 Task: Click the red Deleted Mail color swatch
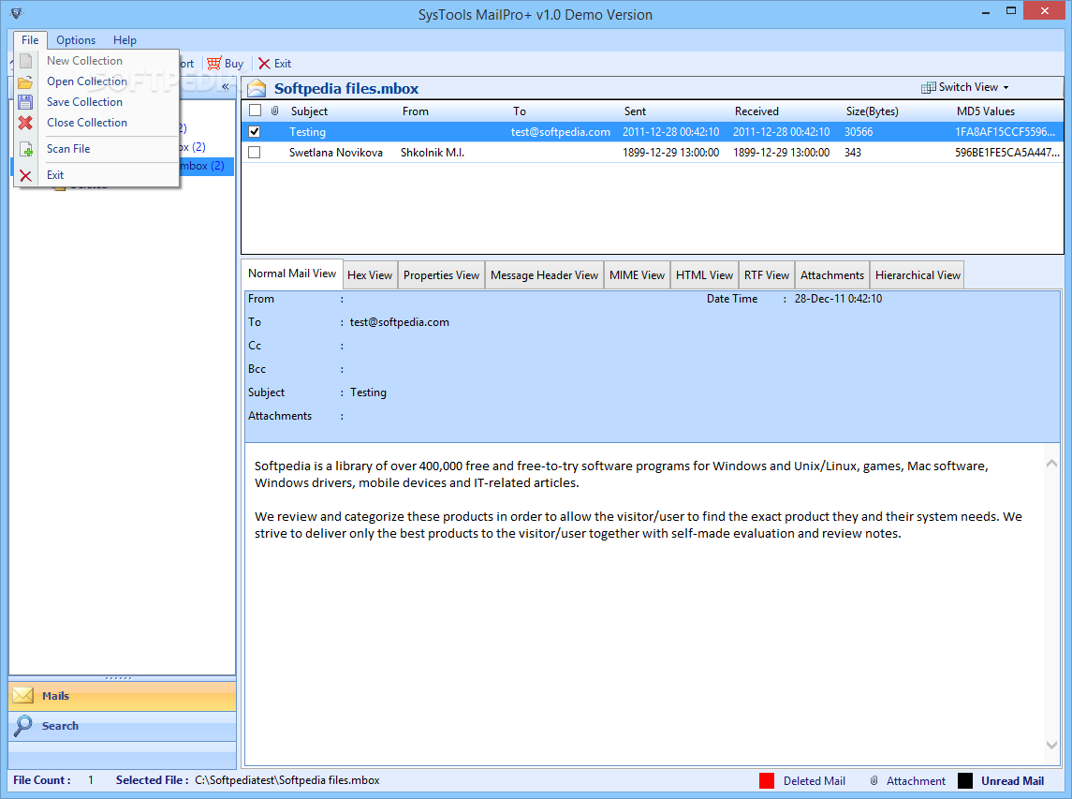tap(767, 780)
